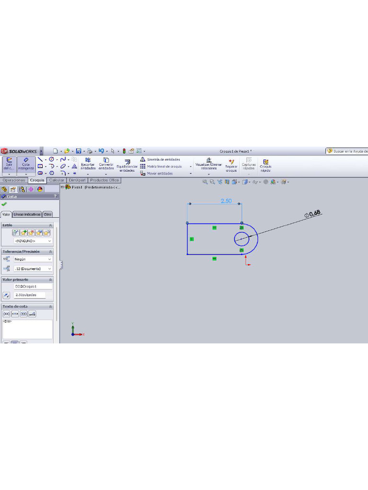The height and width of the screenshot is (490, 368).
Task: Open the Croquis rápido tool
Action: point(265,165)
